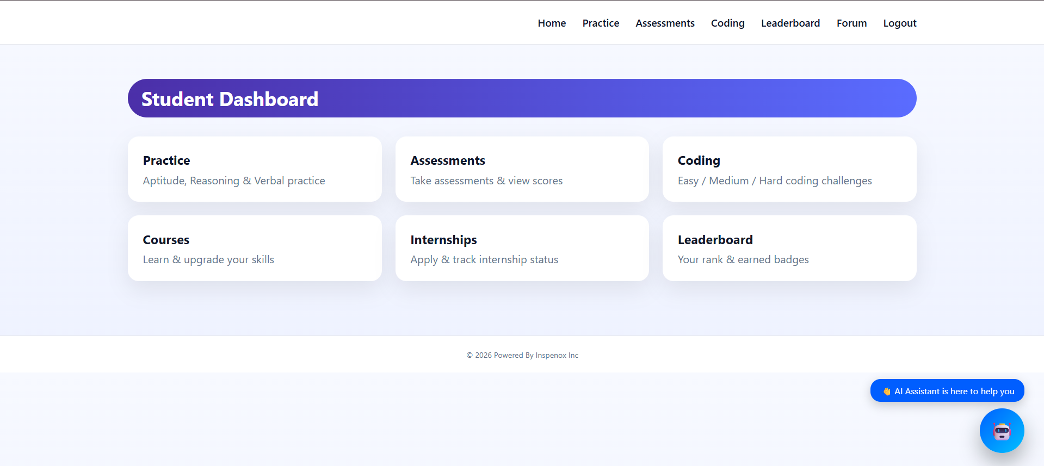
Task: Navigate to Leaderboard in the top menu
Action: point(790,23)
